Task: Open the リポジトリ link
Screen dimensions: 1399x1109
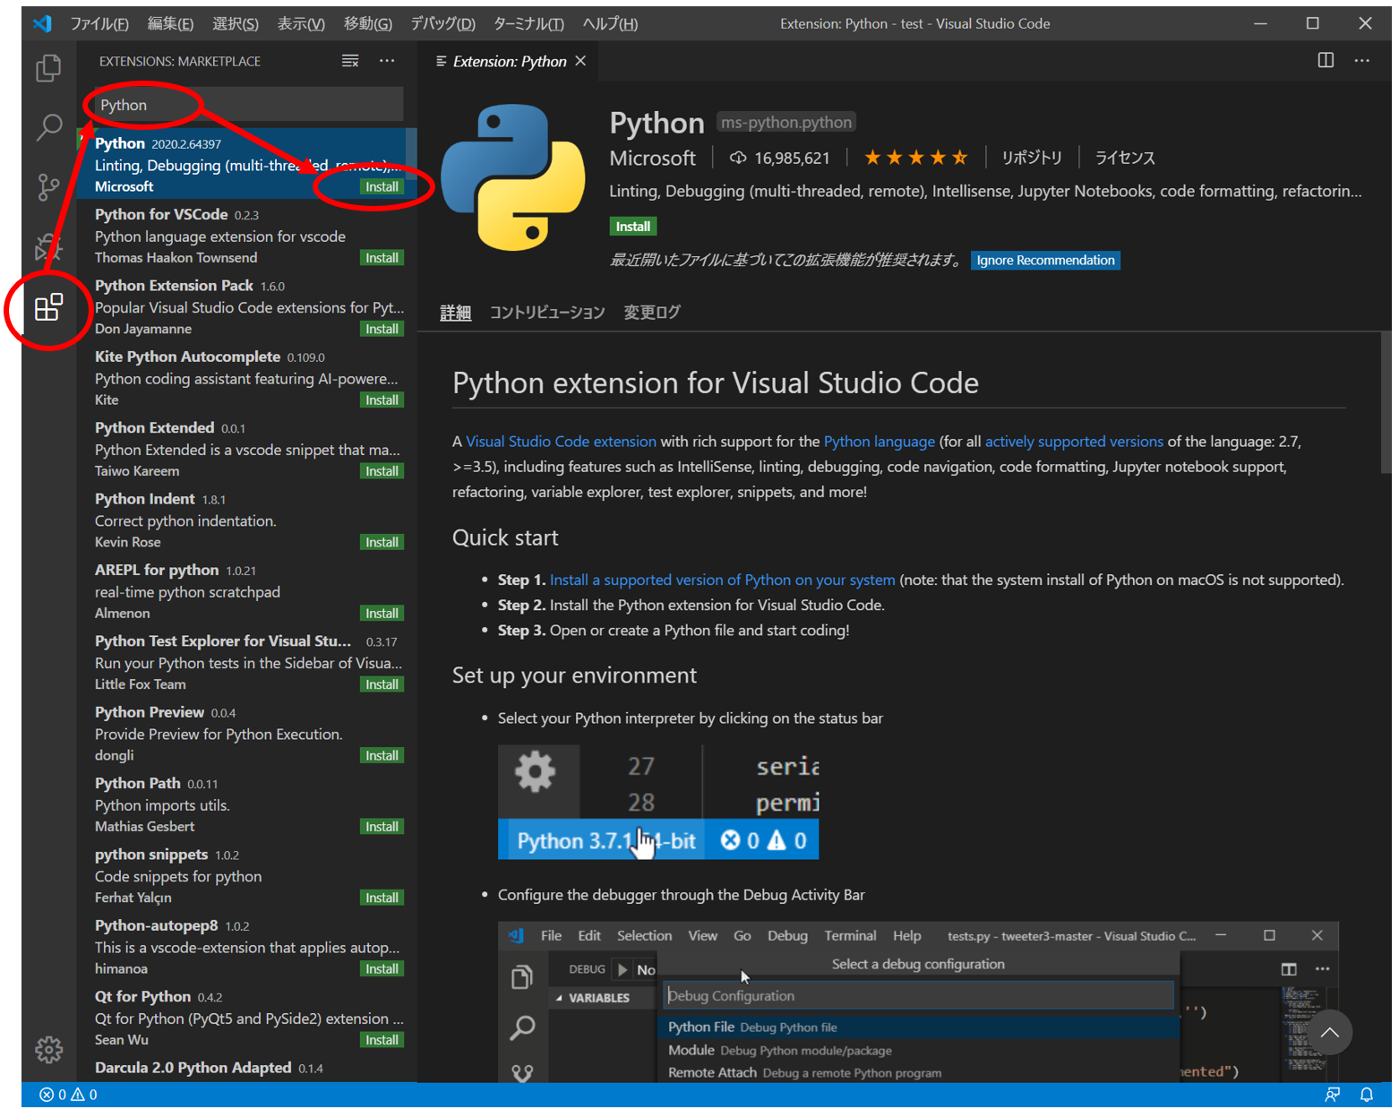Action: 1031,158
